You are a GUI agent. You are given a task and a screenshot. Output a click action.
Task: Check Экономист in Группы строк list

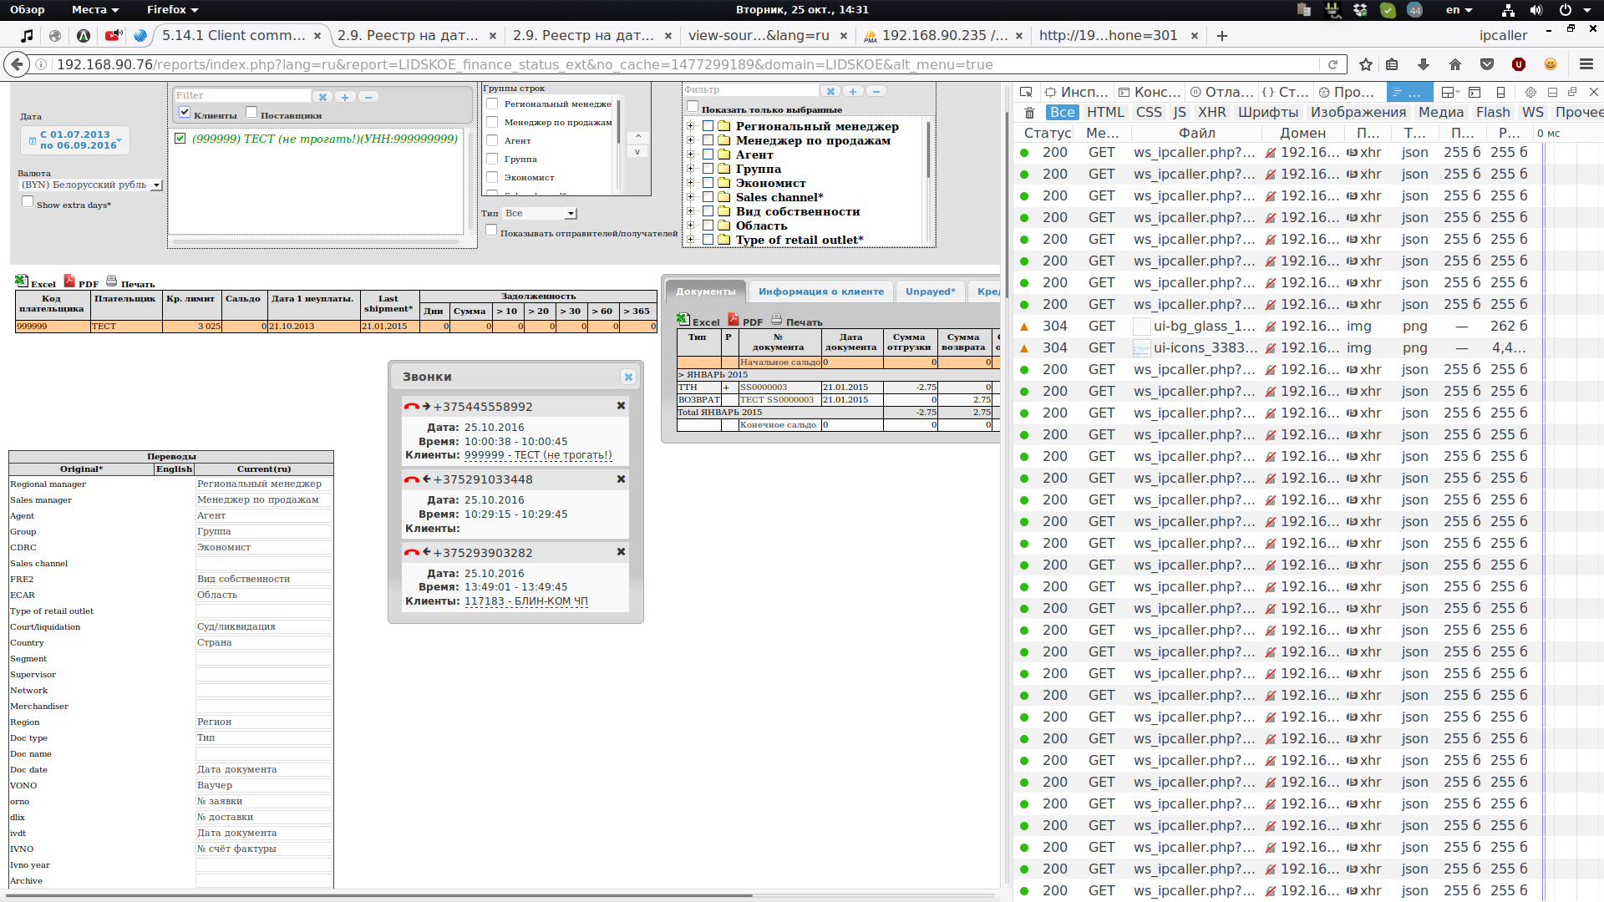(x=492, y=177)
